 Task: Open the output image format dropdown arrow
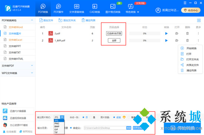coord(62,117)
